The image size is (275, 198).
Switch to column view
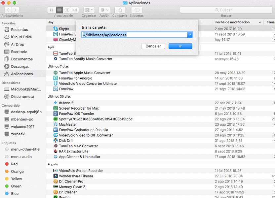point(67,10)
